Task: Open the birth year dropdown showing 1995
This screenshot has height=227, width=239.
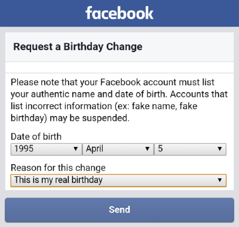Action: point(46,149)
